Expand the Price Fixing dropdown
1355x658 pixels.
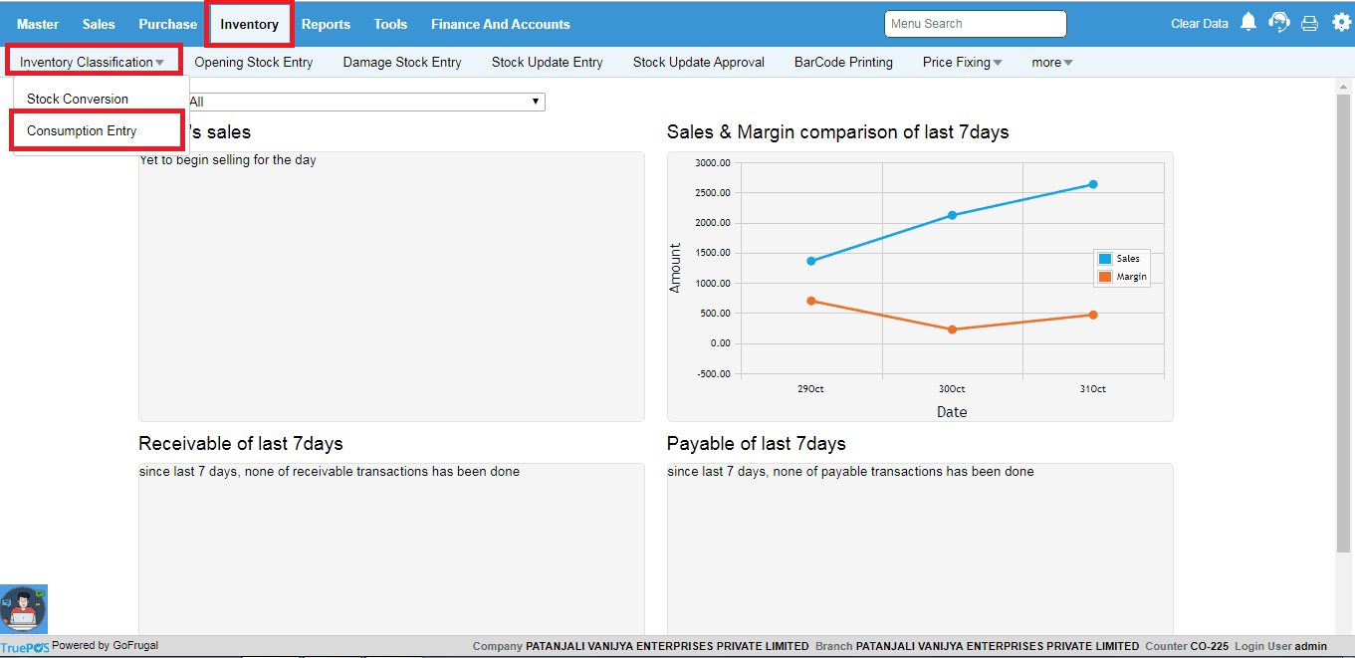(x=962, y=62)
